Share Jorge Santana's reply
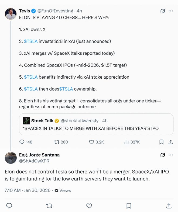The height and width of the screenshot is (212, 178). [x=169, y=206]
